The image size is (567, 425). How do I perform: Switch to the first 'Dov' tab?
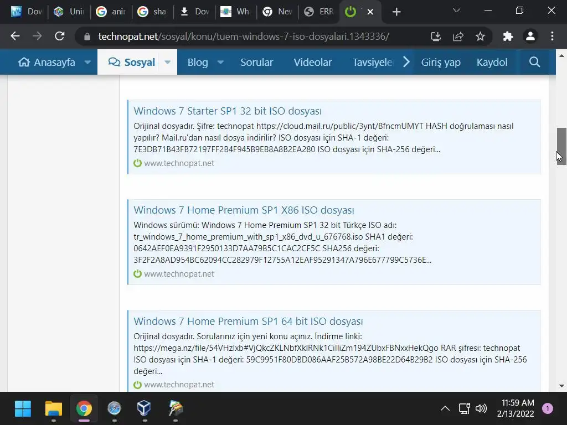click(x=27, y=12)
